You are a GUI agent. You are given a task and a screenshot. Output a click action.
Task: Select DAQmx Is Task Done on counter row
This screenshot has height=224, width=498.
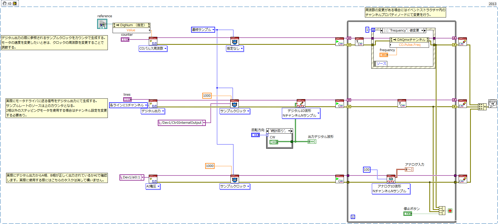[x=359, y=42]
